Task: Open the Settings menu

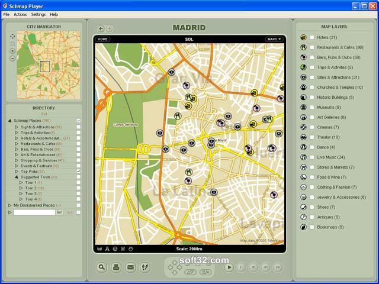Action: (38, 14)
